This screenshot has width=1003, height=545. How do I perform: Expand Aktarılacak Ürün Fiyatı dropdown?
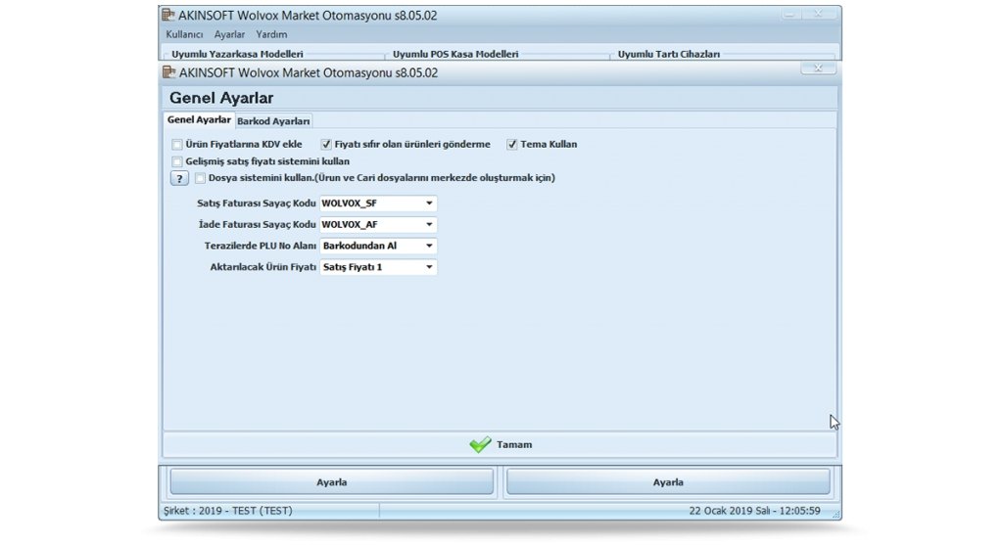pos(429,267)
